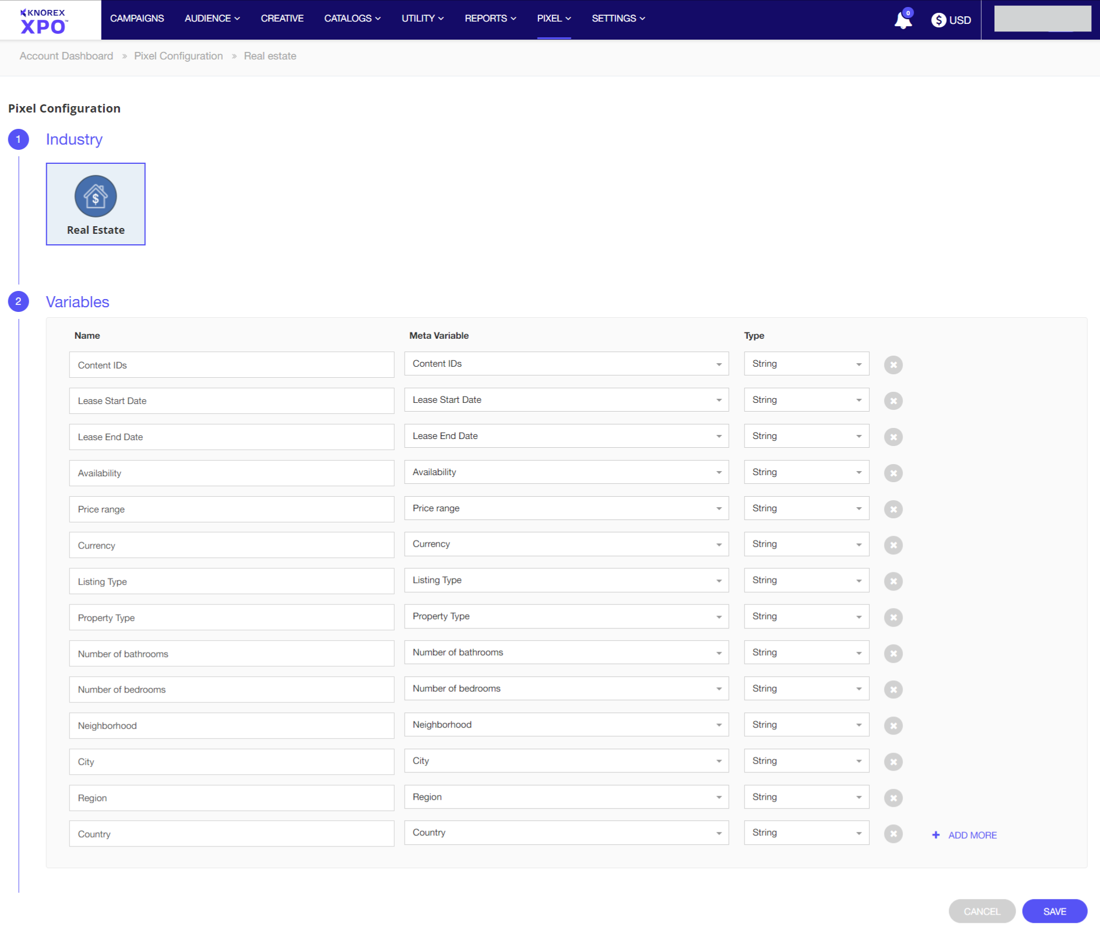Remove the Lease Start Date row

[x=893, y=401]
